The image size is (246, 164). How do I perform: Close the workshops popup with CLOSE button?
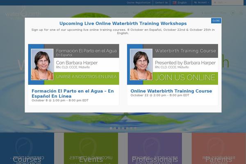[216, 21]
